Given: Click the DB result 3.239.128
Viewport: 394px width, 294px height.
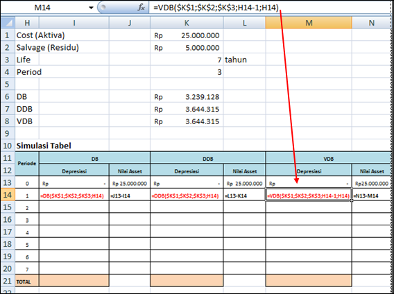Looking at the screenshot, I should click(x=187, y=97).
